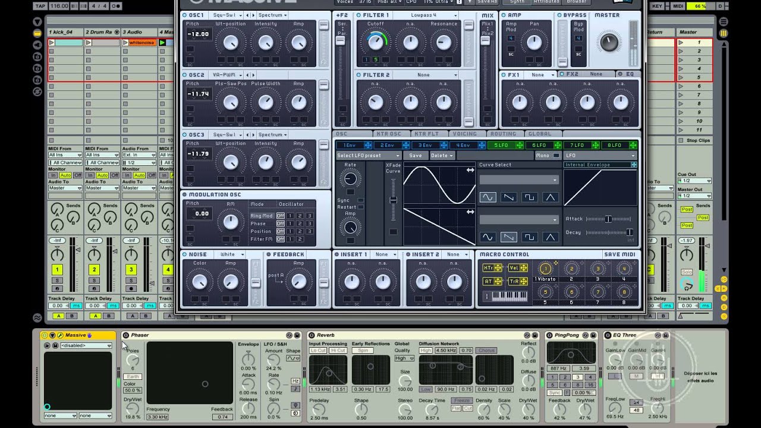Screen dimensions: 761x428
Task: Toggle Filter 1 on/off indicator
Action: [x=359, y=15]
